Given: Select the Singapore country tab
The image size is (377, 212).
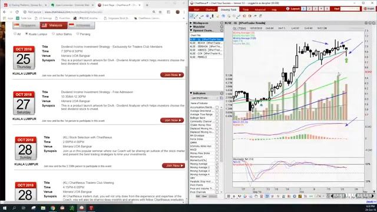Looking at the screenshot, I should click(x=26, y=25).
